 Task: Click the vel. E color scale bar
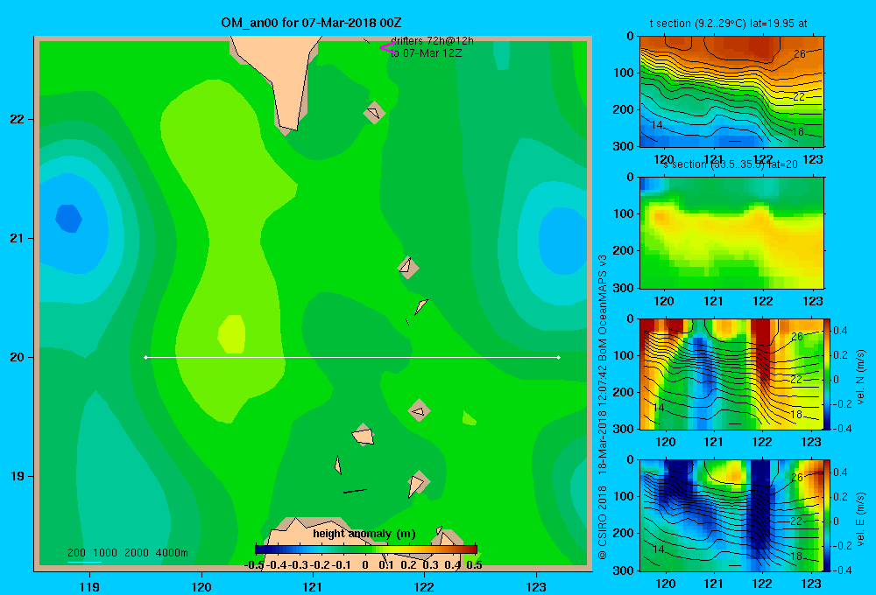click(x=828, y=515)
